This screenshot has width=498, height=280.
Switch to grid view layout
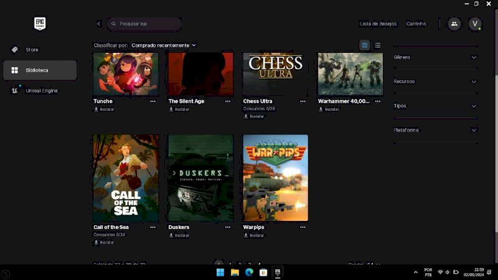click(x=365, y=45)
